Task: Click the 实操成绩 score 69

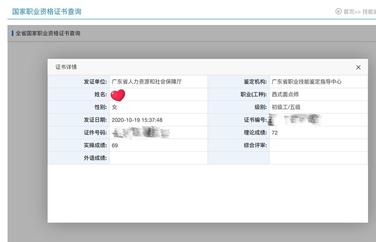Action: [x=115, y=145]
